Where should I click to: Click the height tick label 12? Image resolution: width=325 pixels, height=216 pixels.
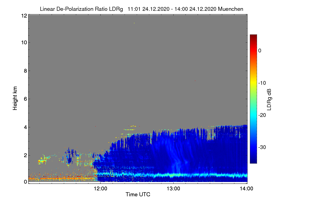click(x=24, y=16)
